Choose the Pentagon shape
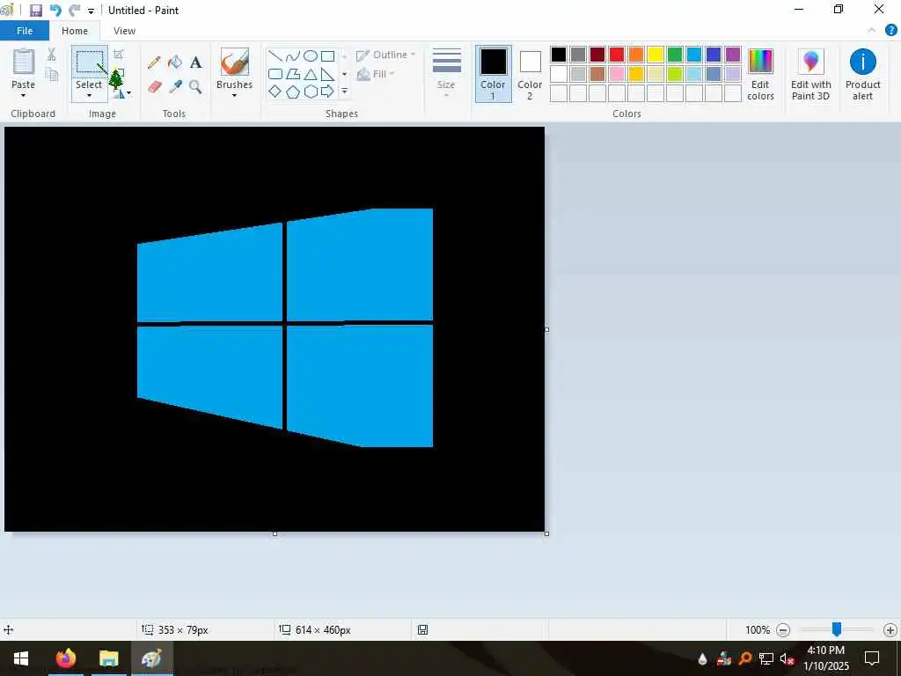The width and height of the screenshot is (901, 676). (x=293, y=92)
